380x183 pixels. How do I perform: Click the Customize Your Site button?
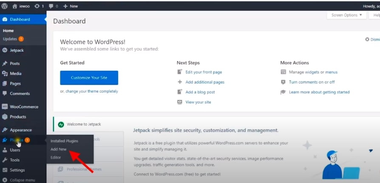(x=89, y=78)
